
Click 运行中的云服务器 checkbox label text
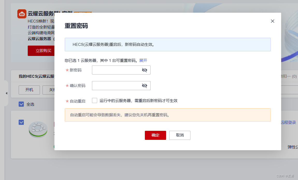coord(138,101)
